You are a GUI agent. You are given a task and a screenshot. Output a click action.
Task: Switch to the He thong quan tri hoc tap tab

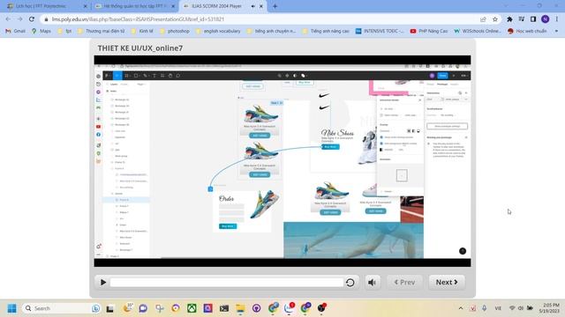click(x=134, y=6)
